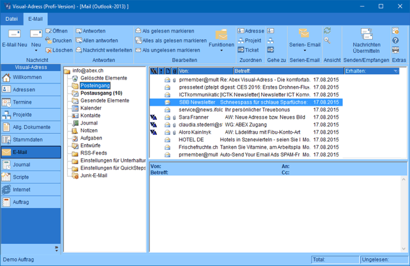Click the Gehe zu address card icon

(271, 31)
